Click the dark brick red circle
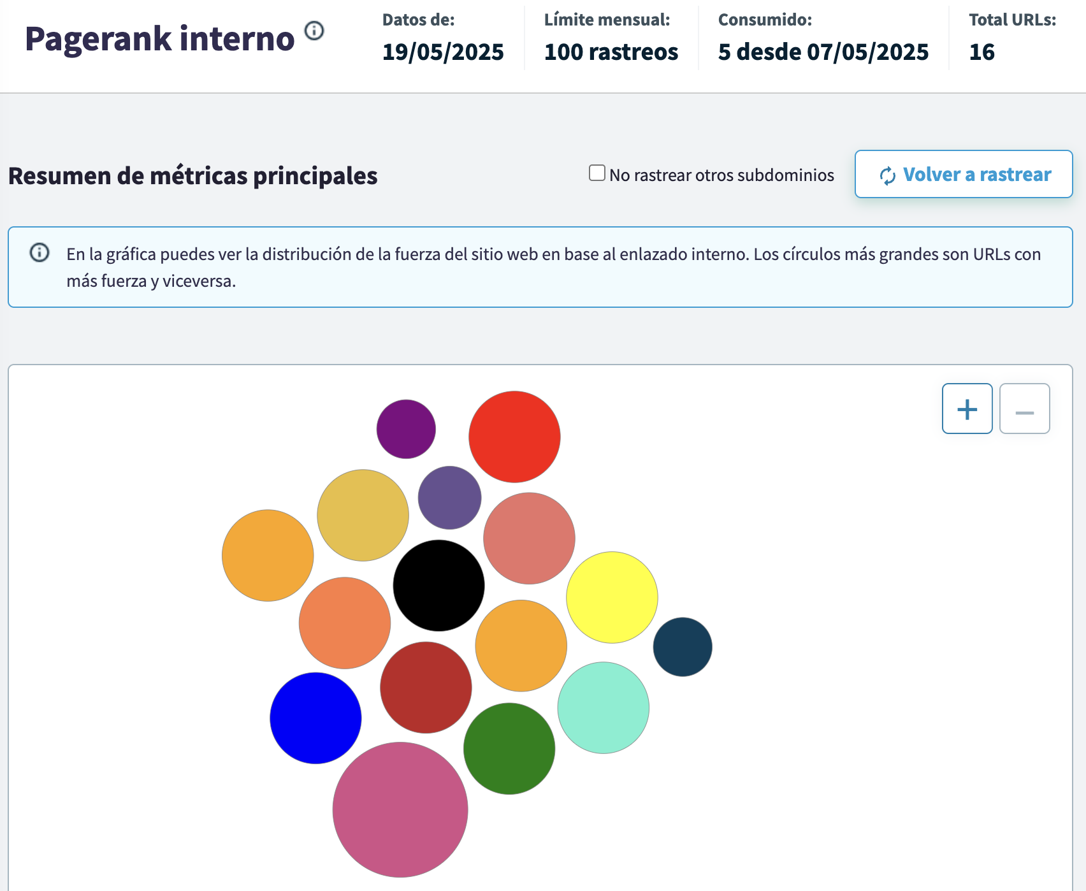1086x891 pixels. pos(426,687)
